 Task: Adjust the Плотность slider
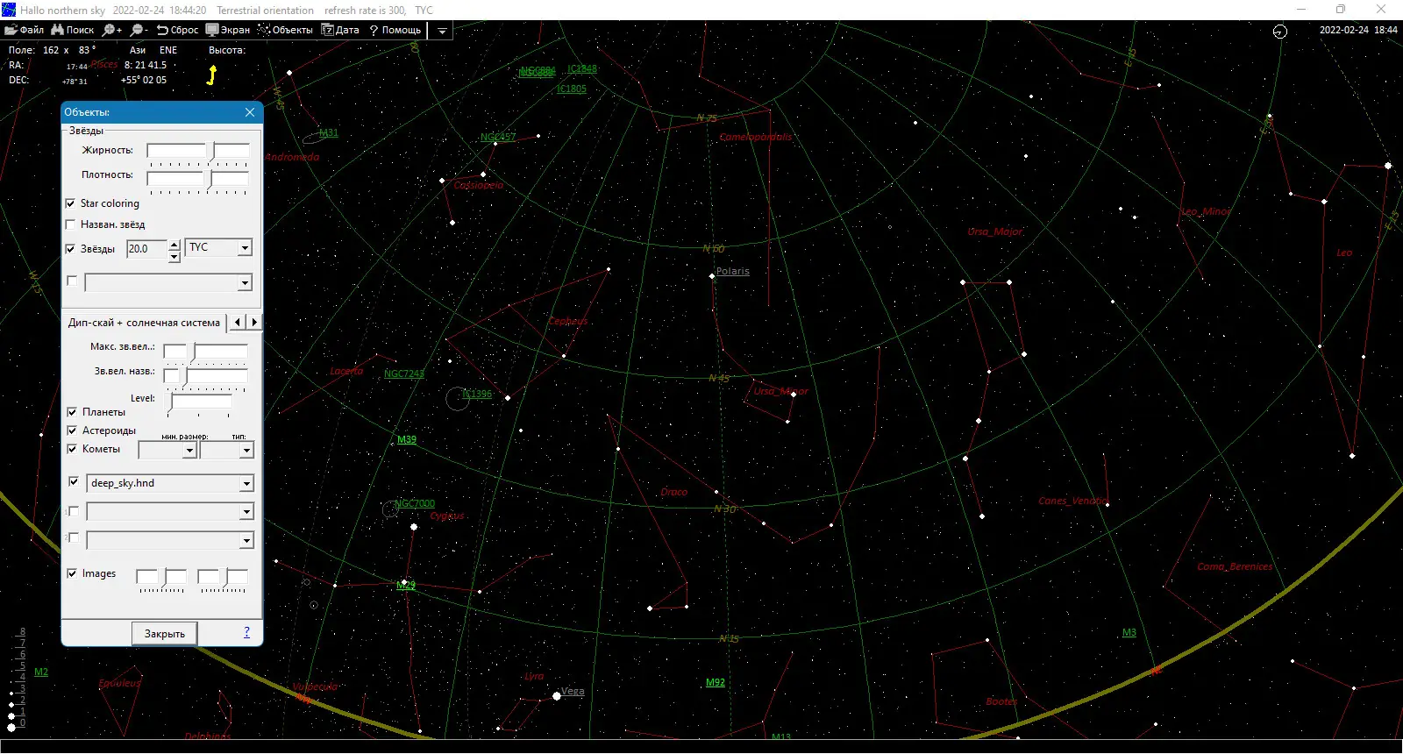198,180
